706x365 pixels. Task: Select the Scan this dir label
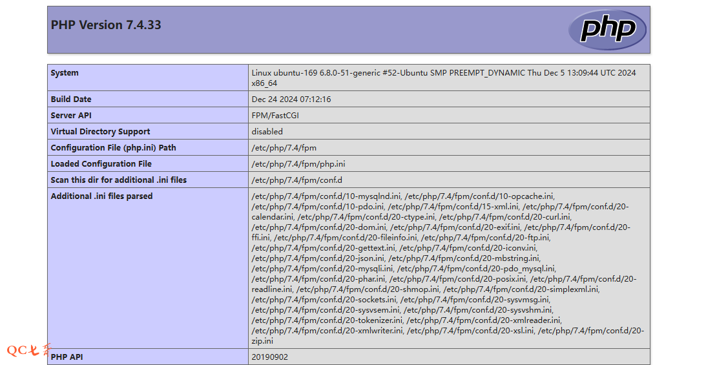click(x=118, y=180)
